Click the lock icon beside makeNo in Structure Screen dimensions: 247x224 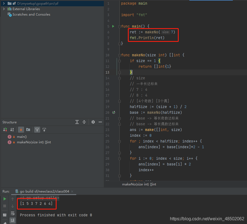(14, 142)
